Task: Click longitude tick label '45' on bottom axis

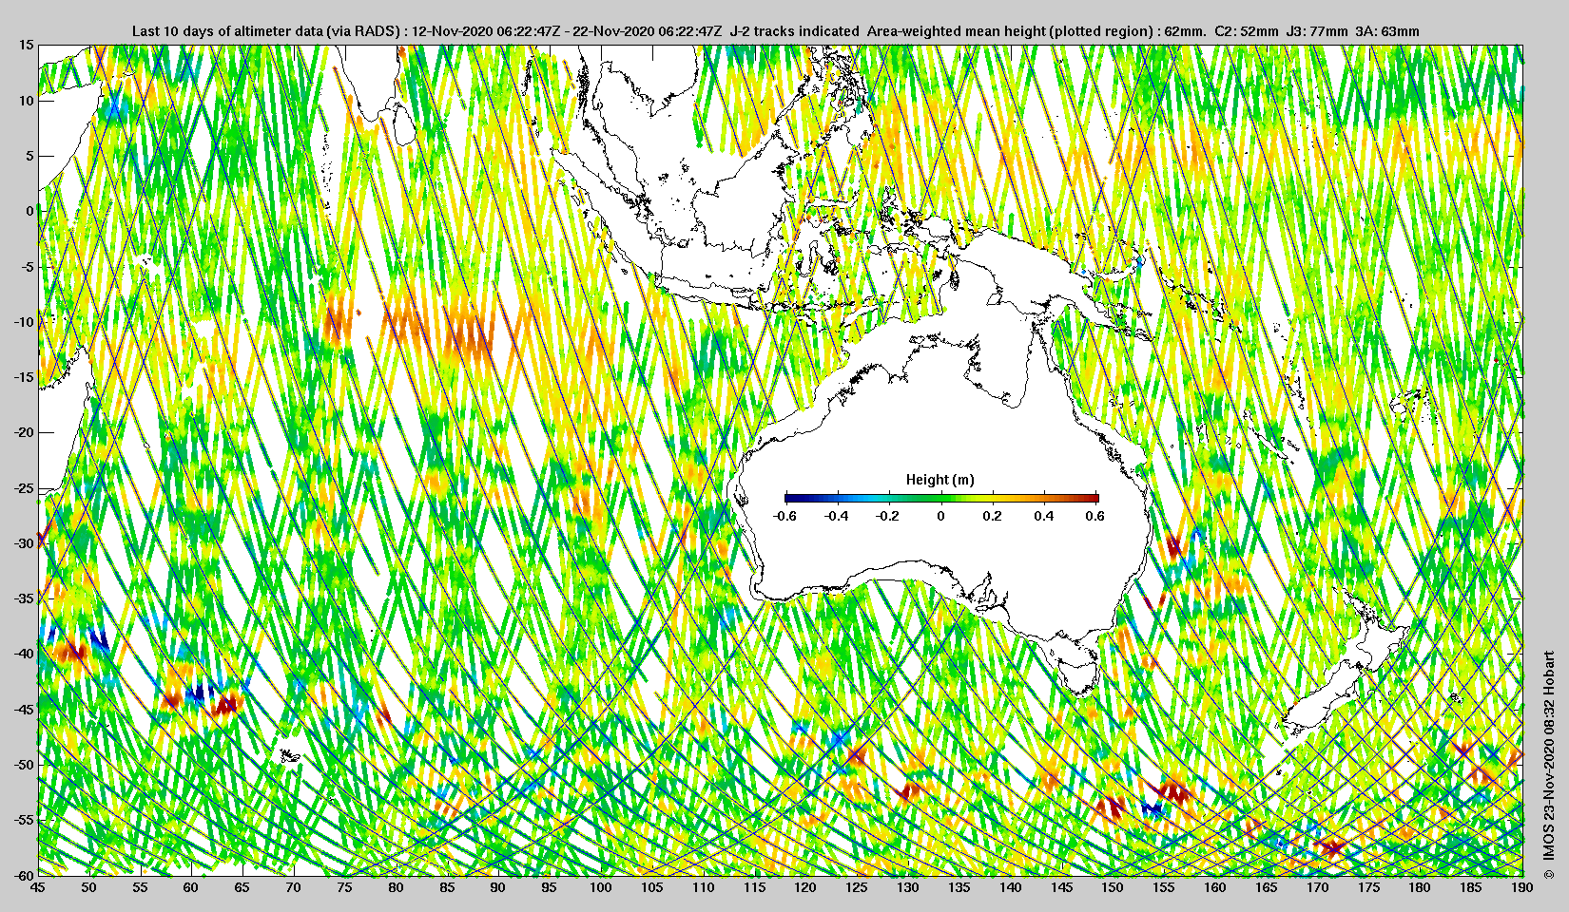Action: click(x=38, y=887)
